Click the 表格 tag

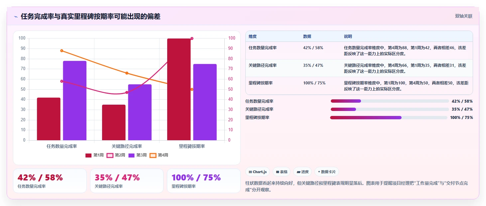pos(282,172)
